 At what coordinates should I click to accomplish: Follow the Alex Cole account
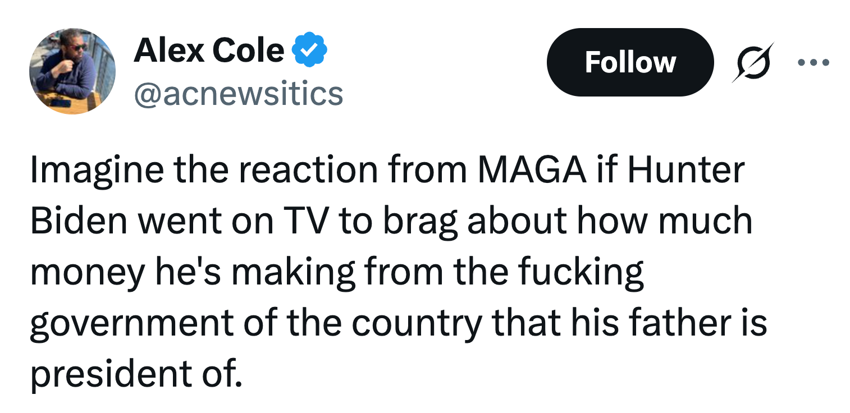click(x=630, y=62)
